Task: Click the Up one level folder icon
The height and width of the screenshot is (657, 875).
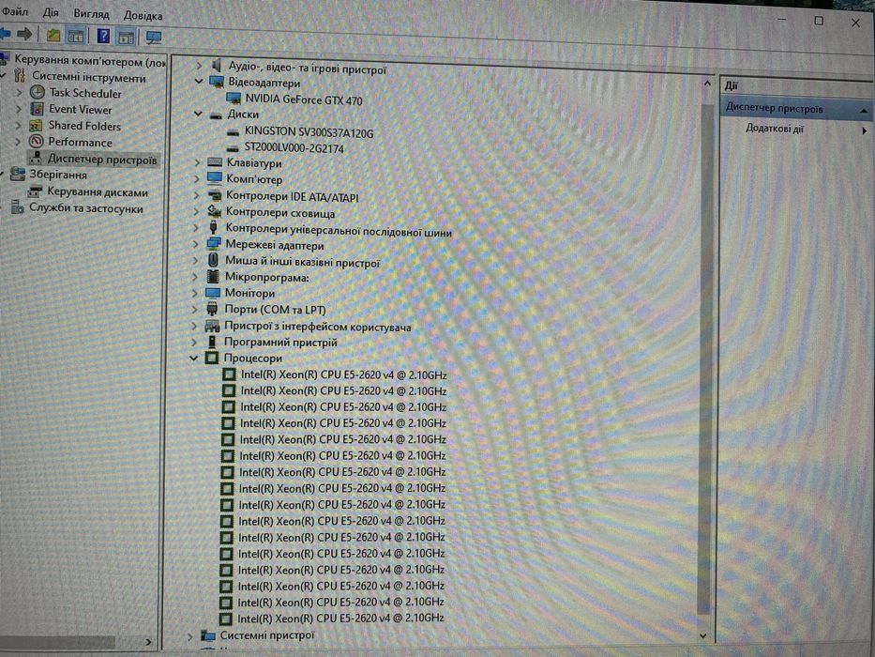Action: point(53,36)
